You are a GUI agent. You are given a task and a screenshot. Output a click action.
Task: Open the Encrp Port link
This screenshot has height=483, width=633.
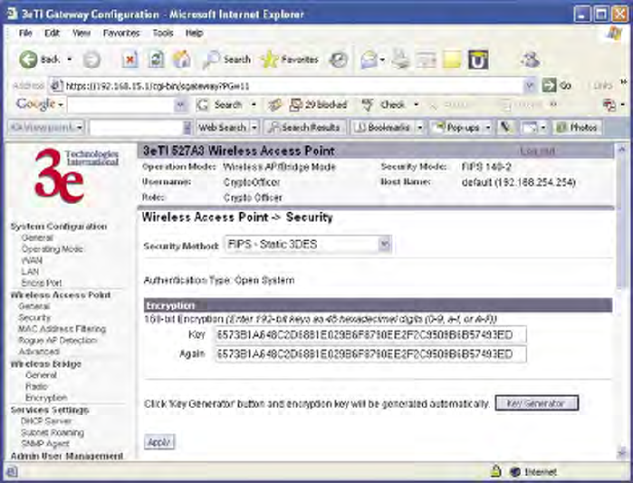tap(42, 283)
